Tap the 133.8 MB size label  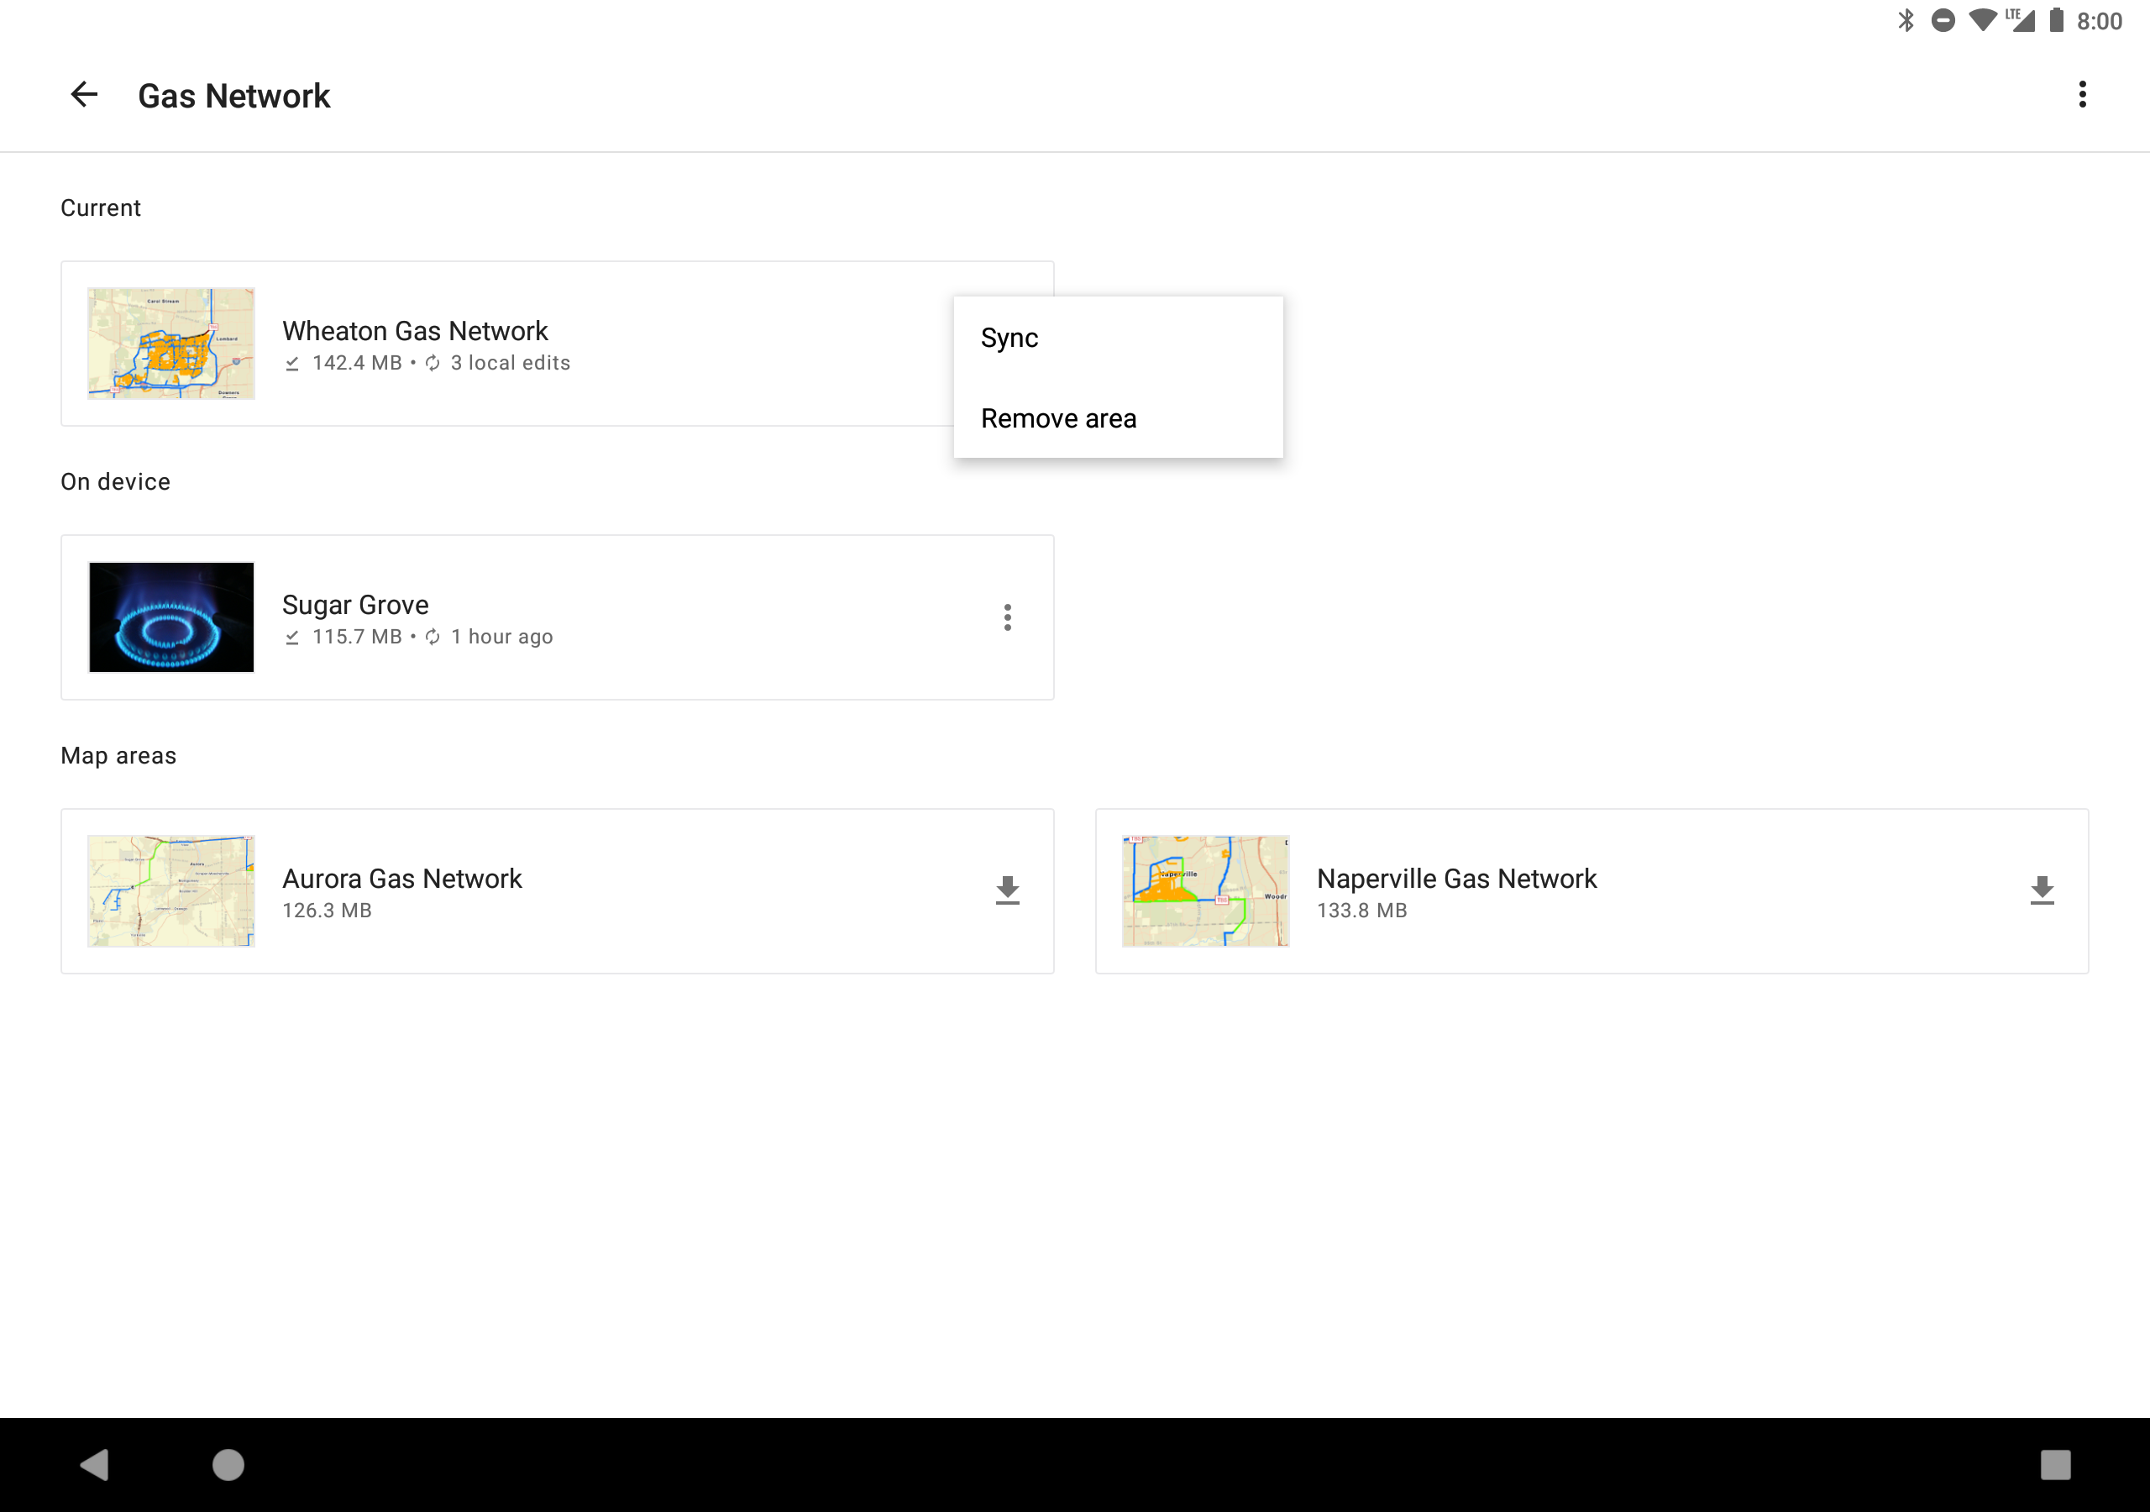1362,911
